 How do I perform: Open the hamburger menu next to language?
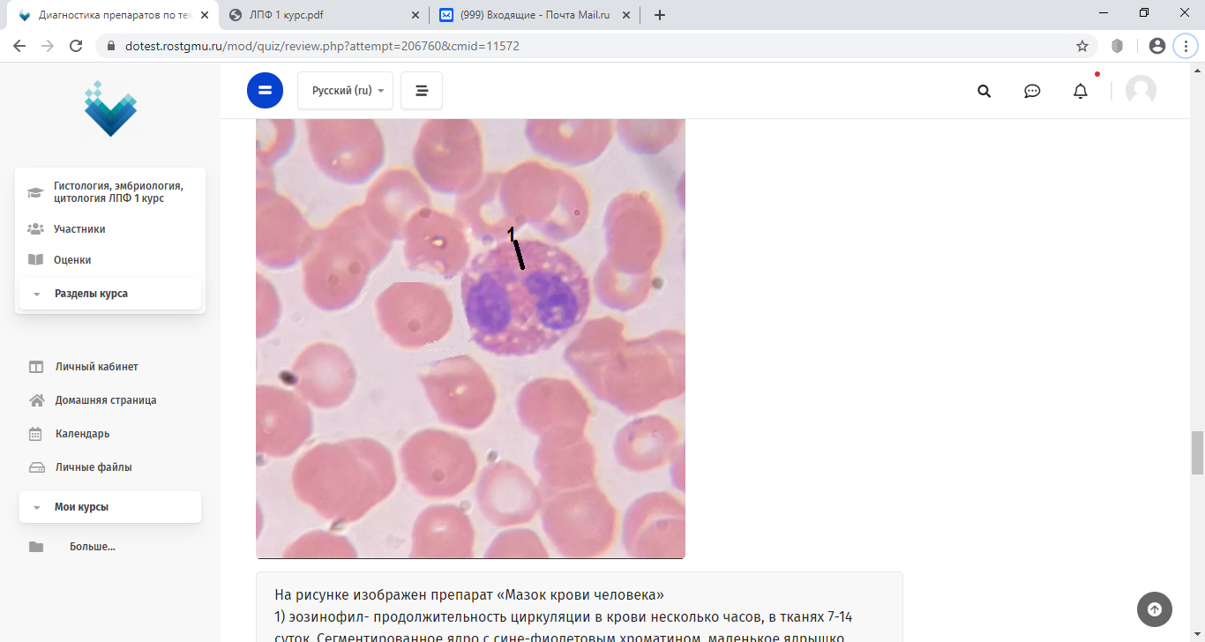click(x=422, y=91)
